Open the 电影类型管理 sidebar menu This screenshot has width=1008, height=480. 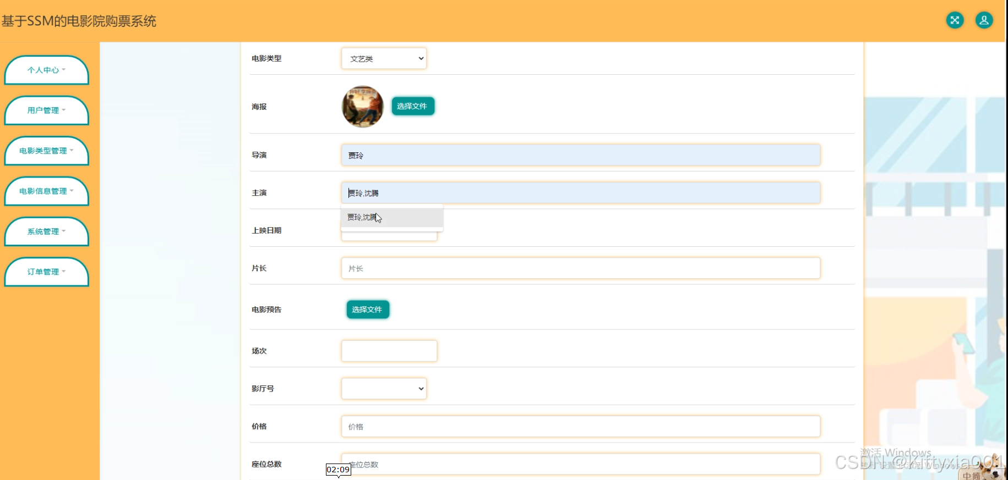click(47, 151)
